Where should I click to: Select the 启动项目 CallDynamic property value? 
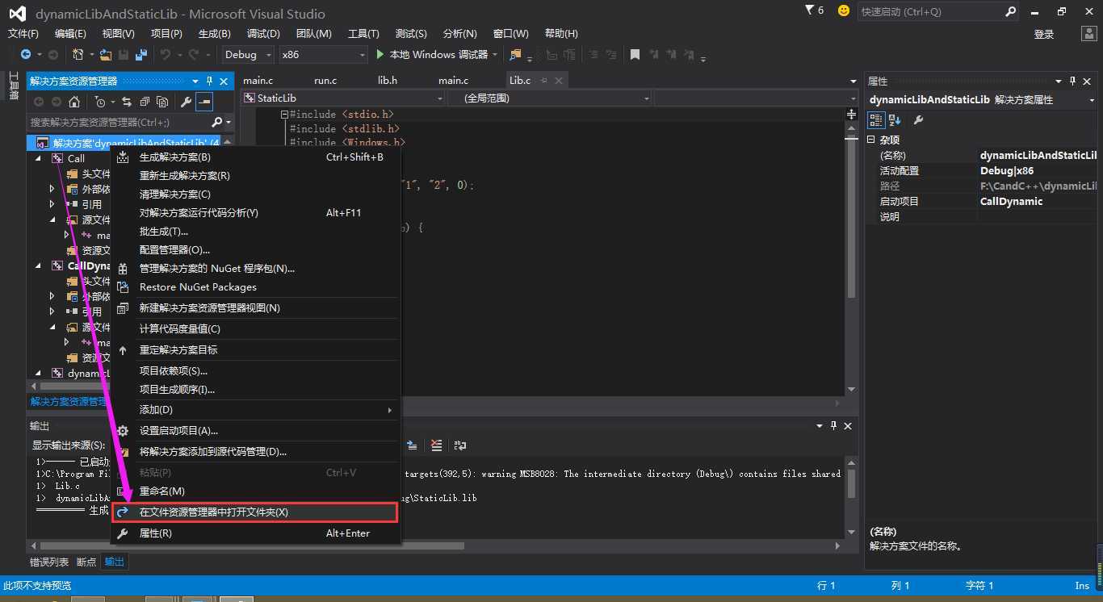tap(1038, 202)
